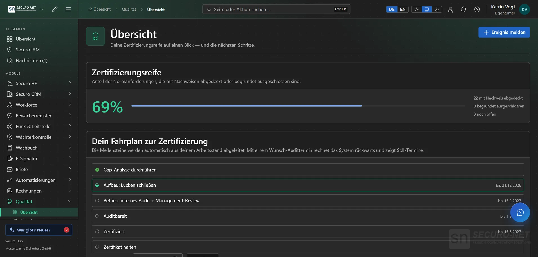Click Wächterkontrolle shield icon
Screen dimensions: 538x257
click(x=10, y=137)
